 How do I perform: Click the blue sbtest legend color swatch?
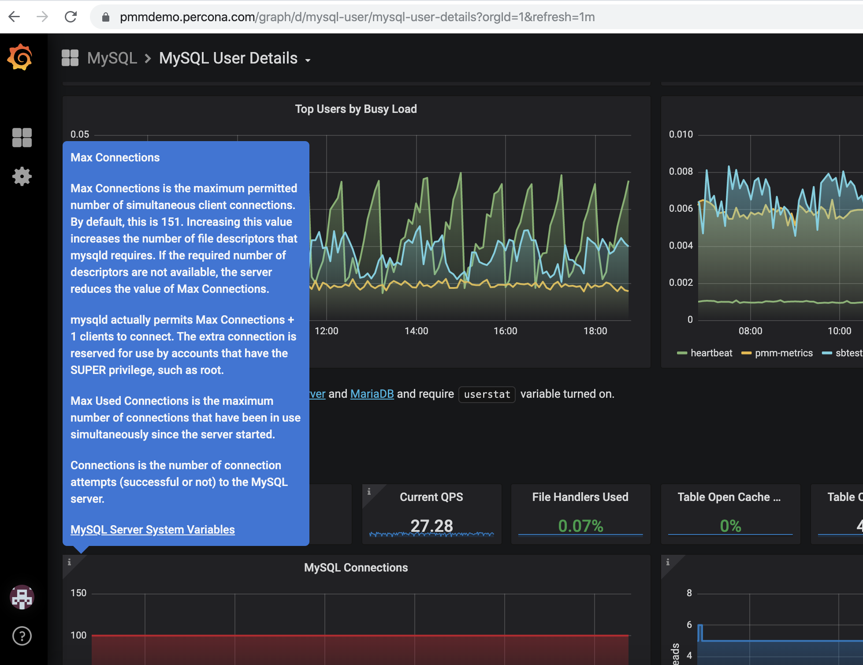(827, 353)
